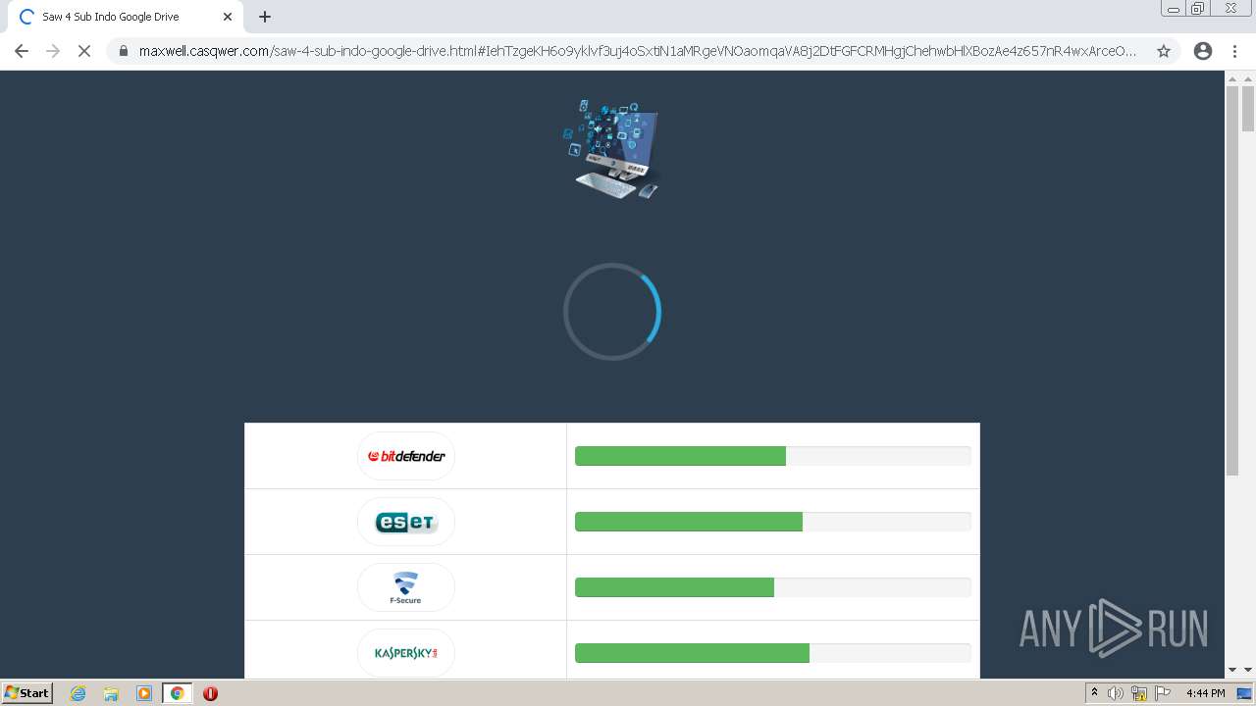Viewport: 1256px width, 706px height.
Task: Click the ESET logo
Action: coord(406,522)
